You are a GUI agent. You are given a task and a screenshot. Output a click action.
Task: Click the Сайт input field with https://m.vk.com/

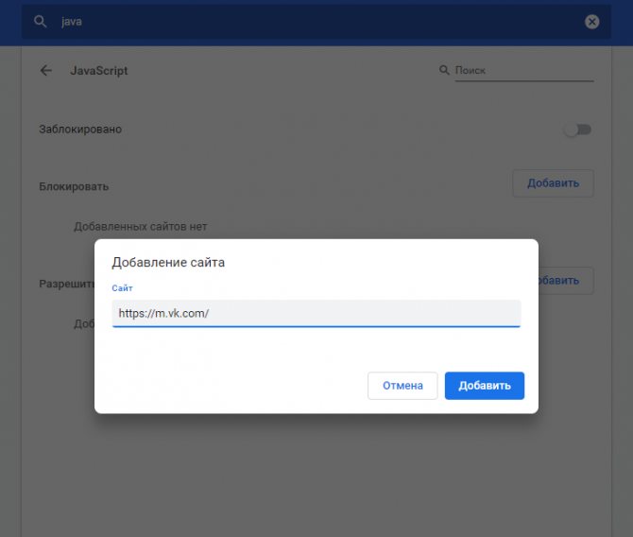click(x=316, y=314)
